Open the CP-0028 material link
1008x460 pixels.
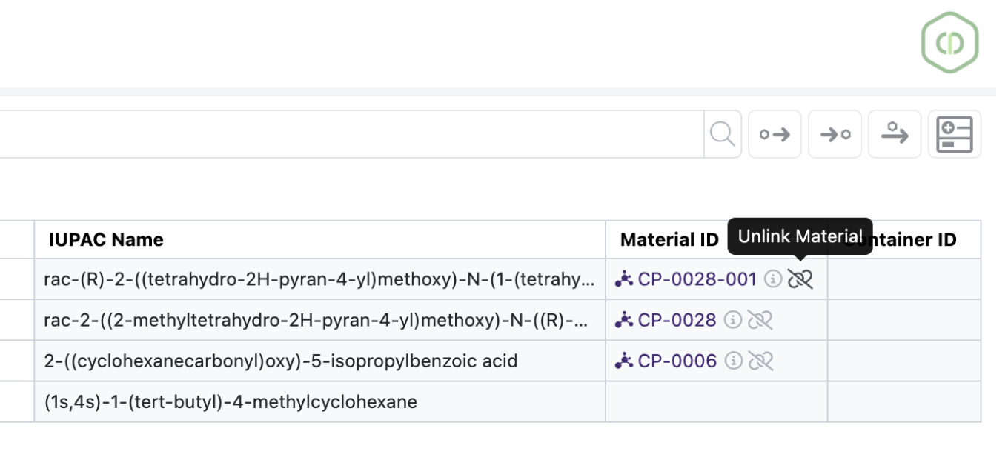[x=677, y=320]
